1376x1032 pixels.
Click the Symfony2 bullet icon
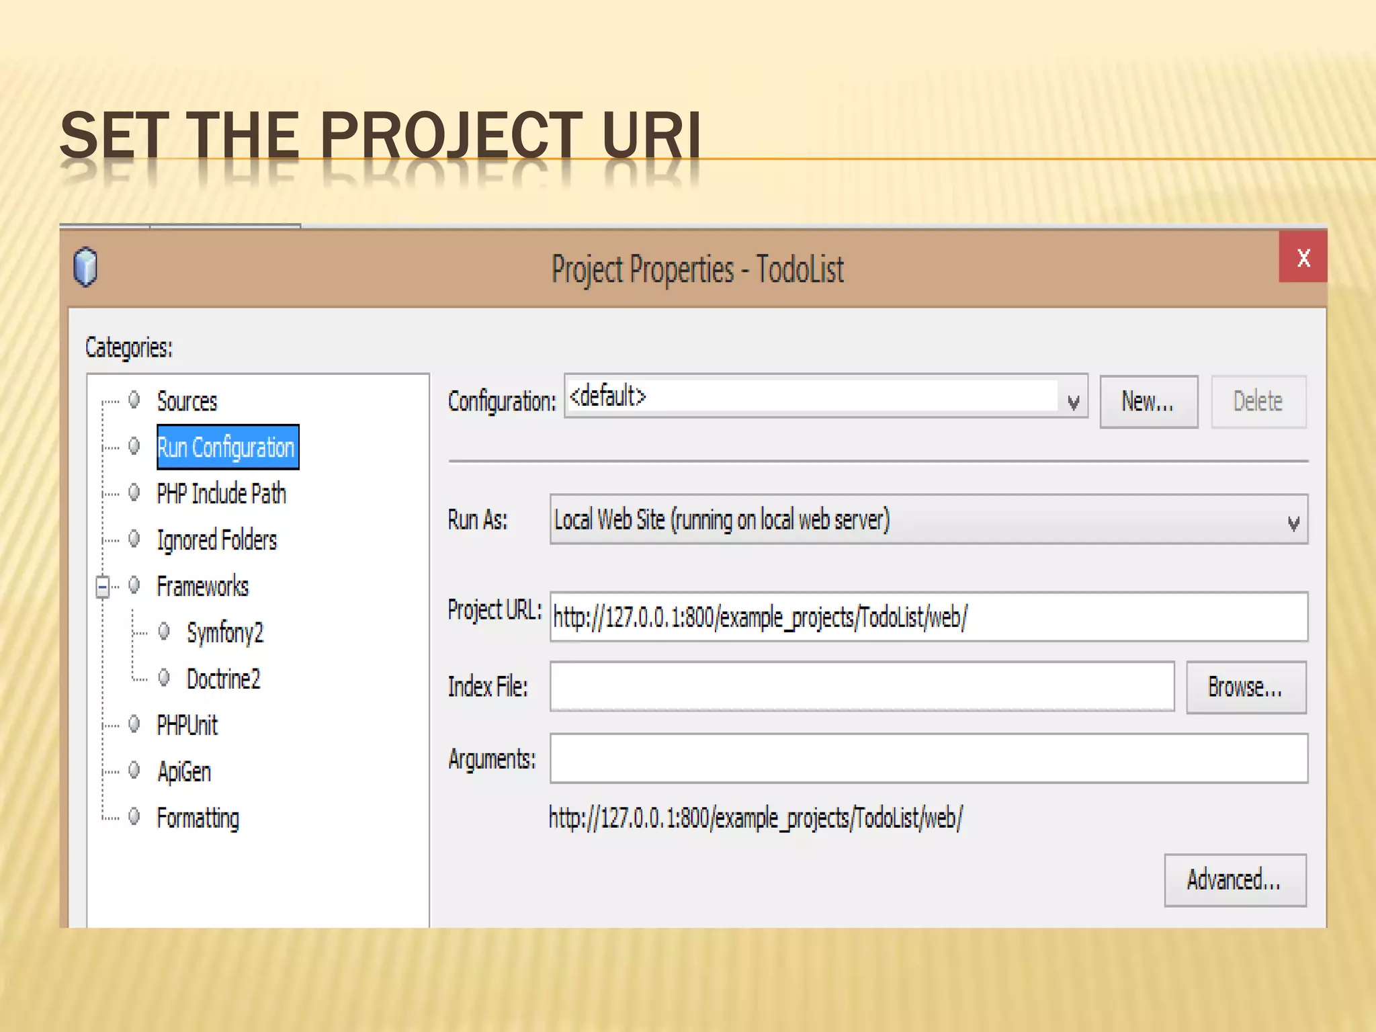[164, 632]
